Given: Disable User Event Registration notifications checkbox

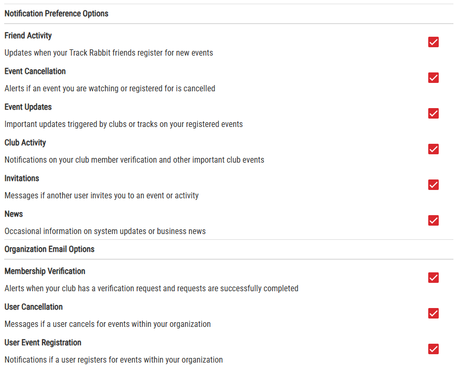Looking at the screenshot, I should click(x=433, y=349).
